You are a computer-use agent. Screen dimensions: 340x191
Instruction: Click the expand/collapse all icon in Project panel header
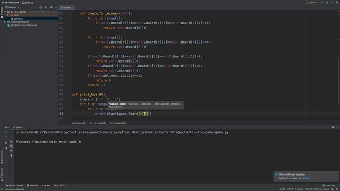tap(46, 7)
